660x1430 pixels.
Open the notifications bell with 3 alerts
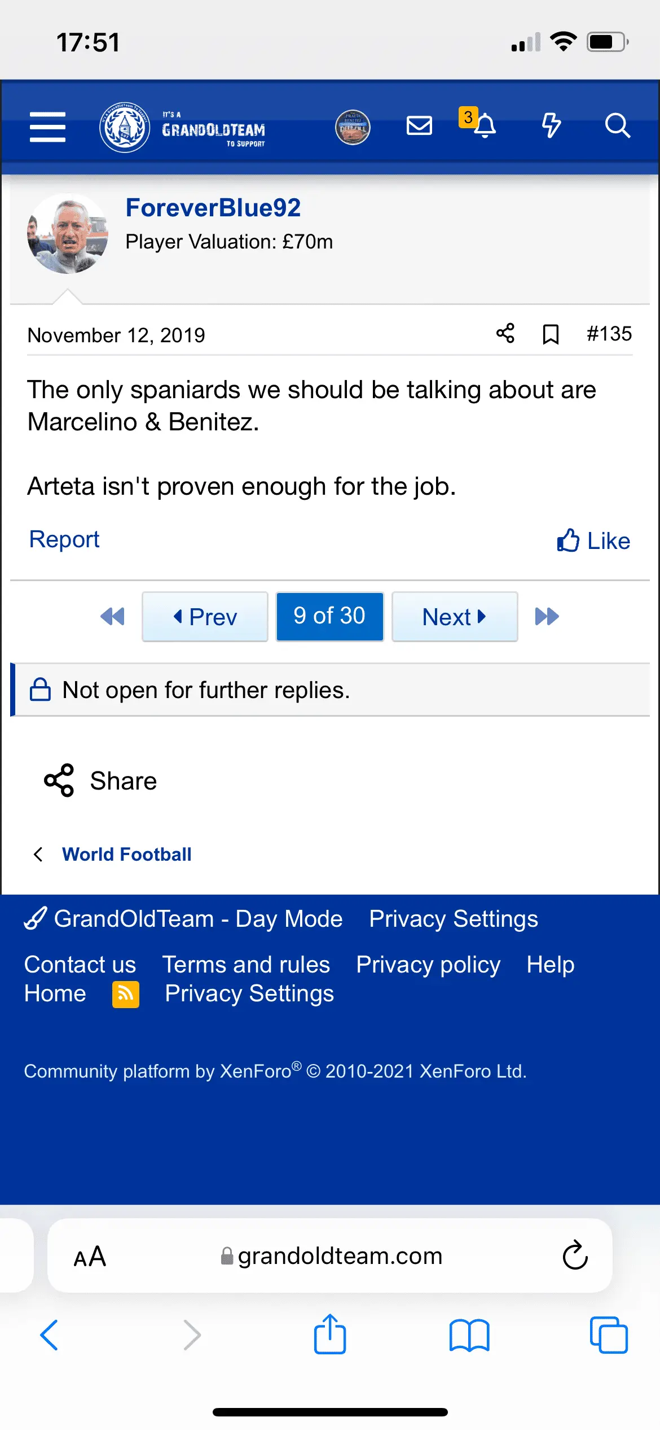(x=484, y=125)
